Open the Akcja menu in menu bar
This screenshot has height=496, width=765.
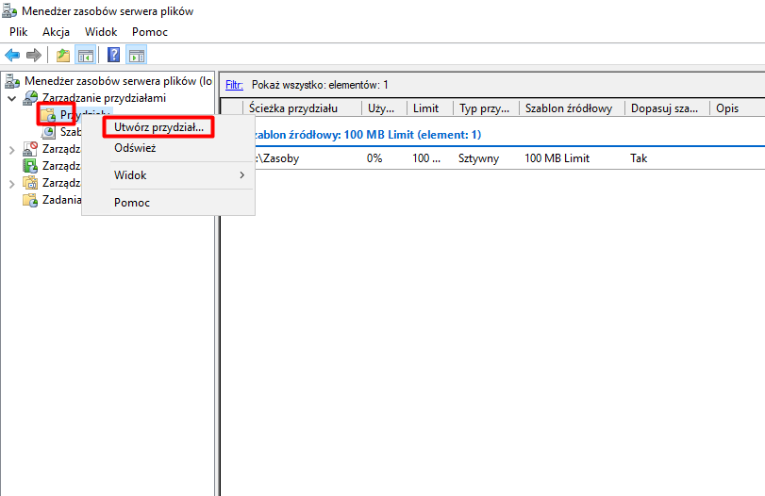(56, 31)
